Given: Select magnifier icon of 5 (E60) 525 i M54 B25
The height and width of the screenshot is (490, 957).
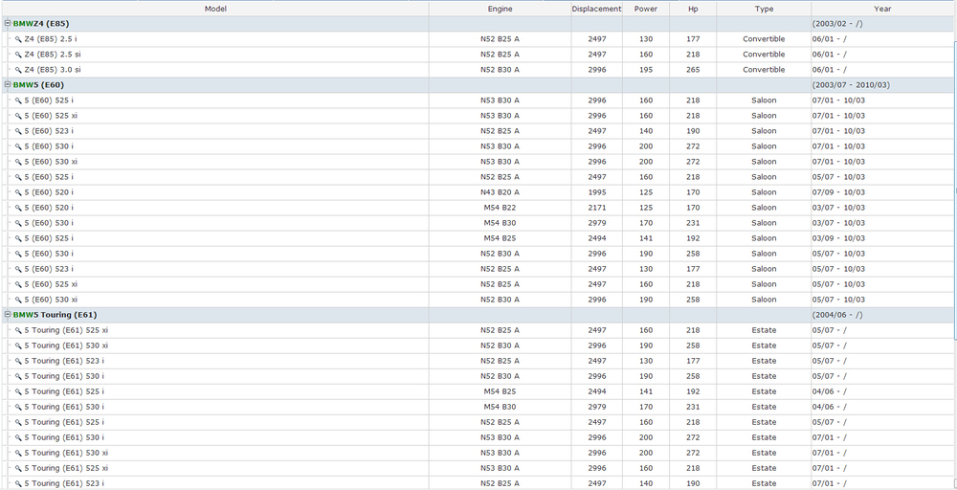Looking at the screenshot, I should click(x=18, y=238).
